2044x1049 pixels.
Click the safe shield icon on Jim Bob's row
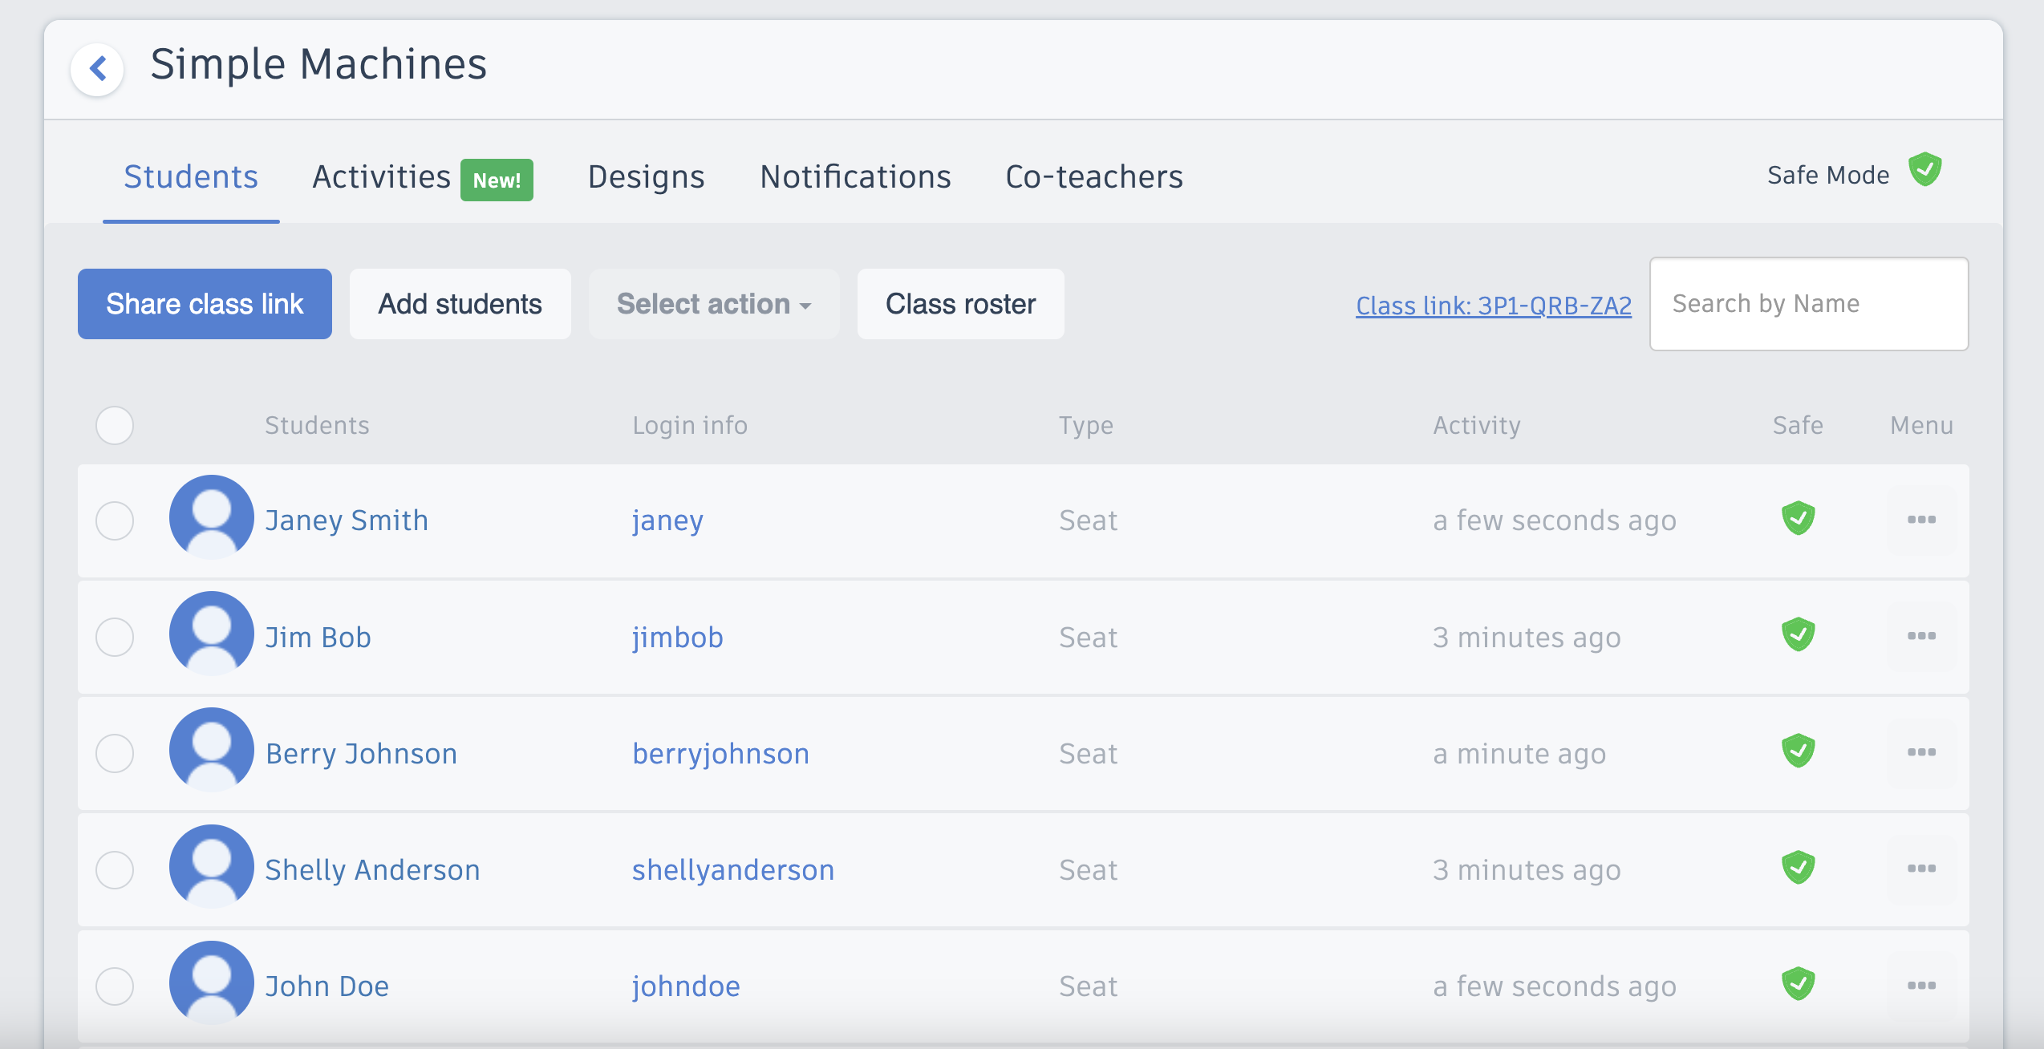click(1798, 634)
